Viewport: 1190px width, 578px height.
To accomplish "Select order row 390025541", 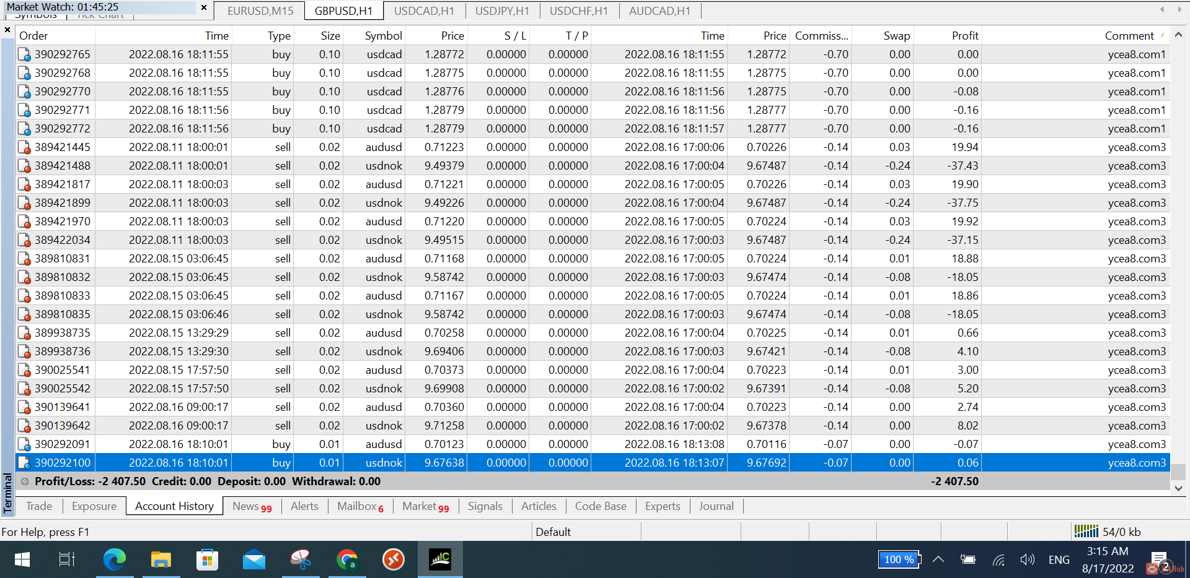I will point(593,370).
